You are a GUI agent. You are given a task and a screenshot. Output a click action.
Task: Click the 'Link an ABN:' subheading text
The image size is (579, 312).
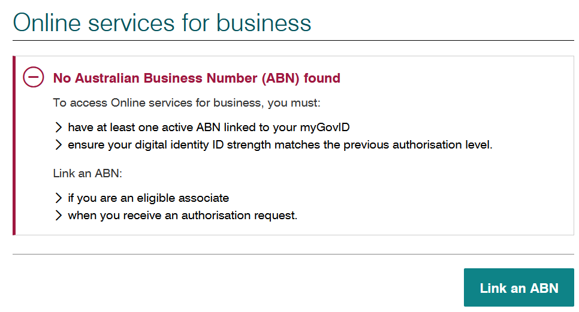click(88, 173)
